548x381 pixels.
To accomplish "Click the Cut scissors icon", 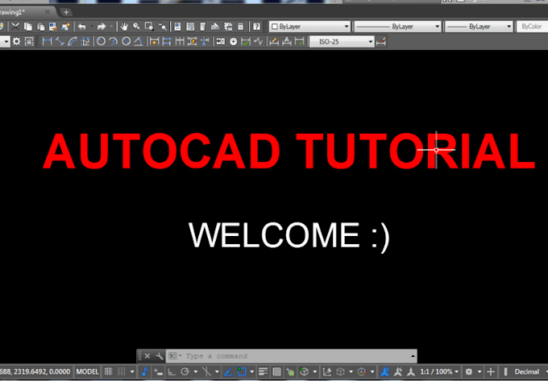I will 16,27.
